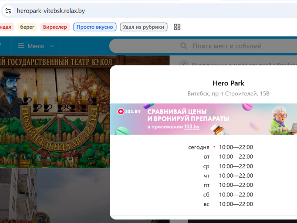
Task: Open site info icon in address bar
Action: pyautogui.click(x=8, y=11)
